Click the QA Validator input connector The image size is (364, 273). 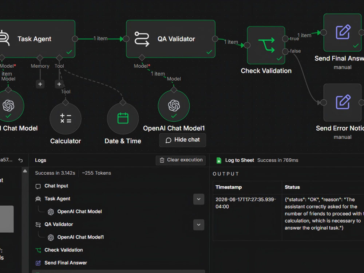coord(126,39)
